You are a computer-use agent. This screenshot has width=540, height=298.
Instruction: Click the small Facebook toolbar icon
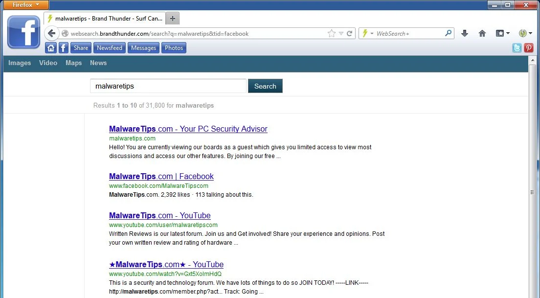coord(64,48)
